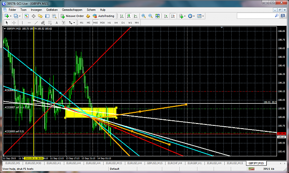
Task: Switch to the EURUSD,M5 chart tab
Action: [12, 163]
